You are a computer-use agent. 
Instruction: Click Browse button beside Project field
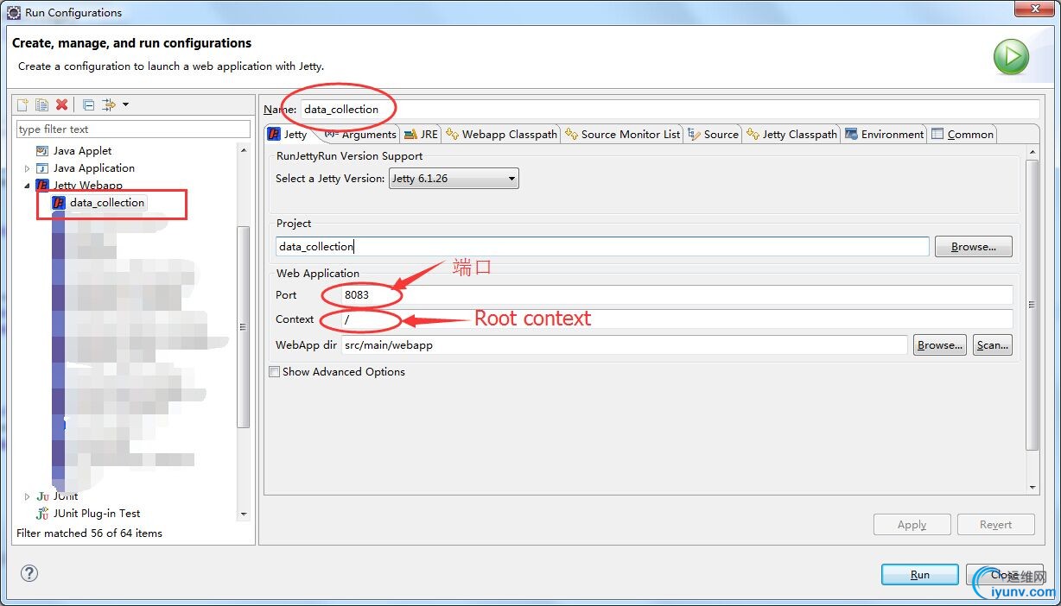tap(974, 247)
